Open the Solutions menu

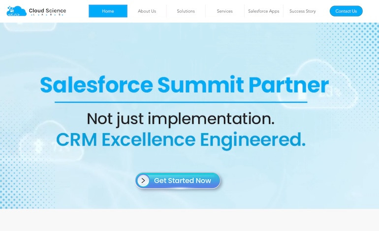click(x=186, y=11)
